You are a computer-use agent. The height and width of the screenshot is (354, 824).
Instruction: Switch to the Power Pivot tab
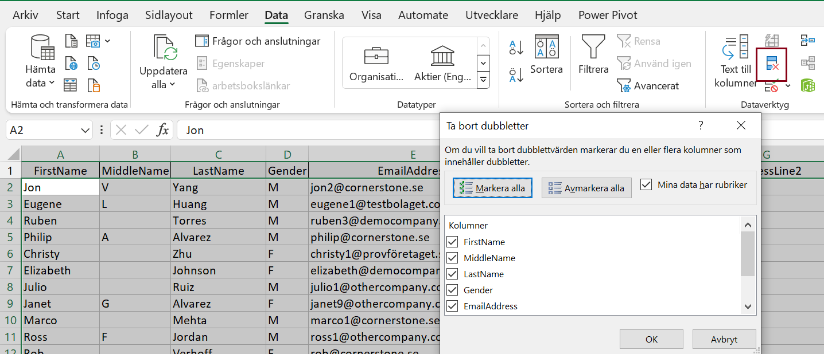tap(608, 15)
